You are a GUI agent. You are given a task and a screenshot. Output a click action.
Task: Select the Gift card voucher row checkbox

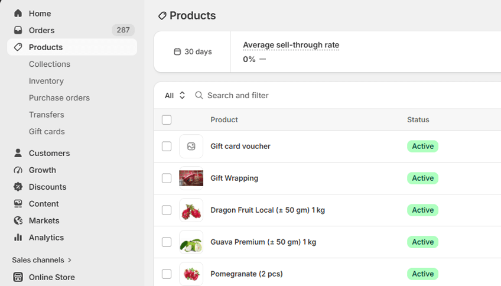click(167, 147)
